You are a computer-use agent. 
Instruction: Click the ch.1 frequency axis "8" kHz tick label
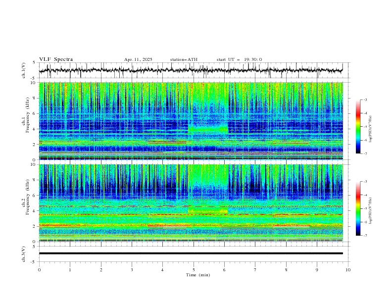[x=35, y=98]
